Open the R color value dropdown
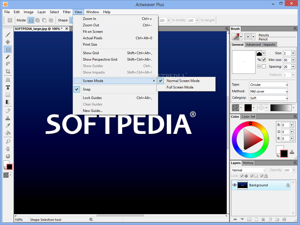The image size is (300, 225). pyautogui.click(x=292, y=125)
